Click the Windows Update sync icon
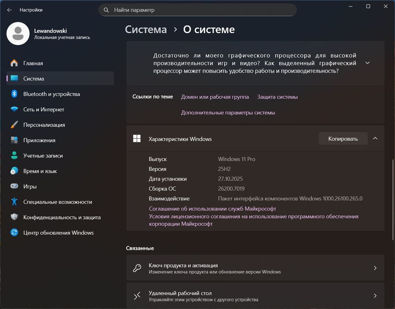395x309 pixels. 15,232
